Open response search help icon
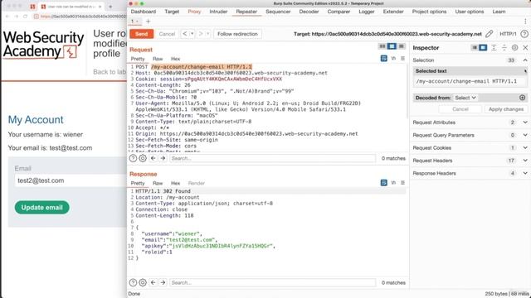 point(133,282)
